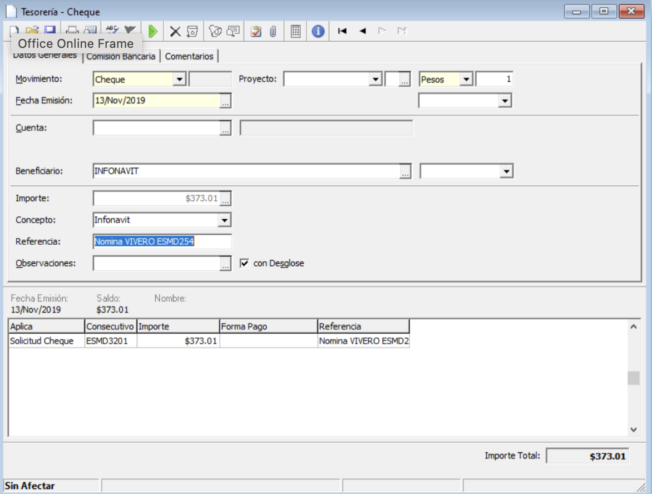The height and width of the screenshot is (494, 652).
Task: Click the Observaciones text field
Action: [x=157, y=263]
